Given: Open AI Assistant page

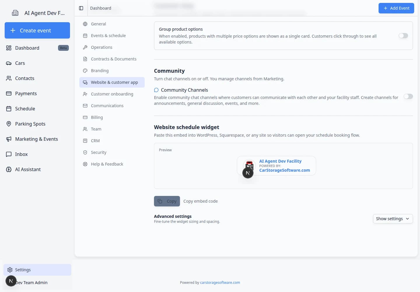Looking at the screenshot, I should coord(37,169).
